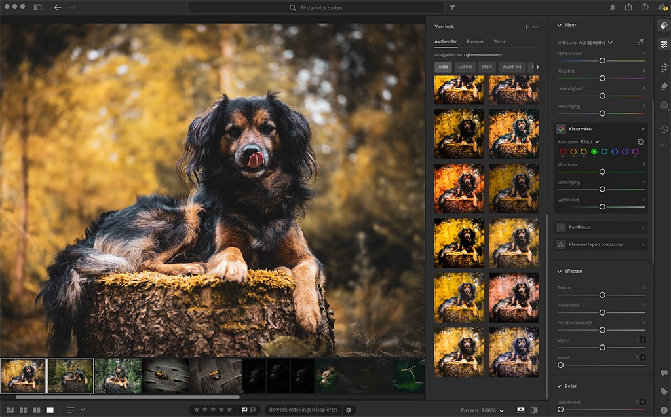Open the version history panel
Screen dimensions: 671x417
click(664, 129)
